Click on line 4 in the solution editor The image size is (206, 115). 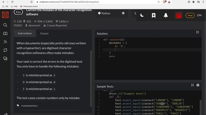tap(152, 50)
